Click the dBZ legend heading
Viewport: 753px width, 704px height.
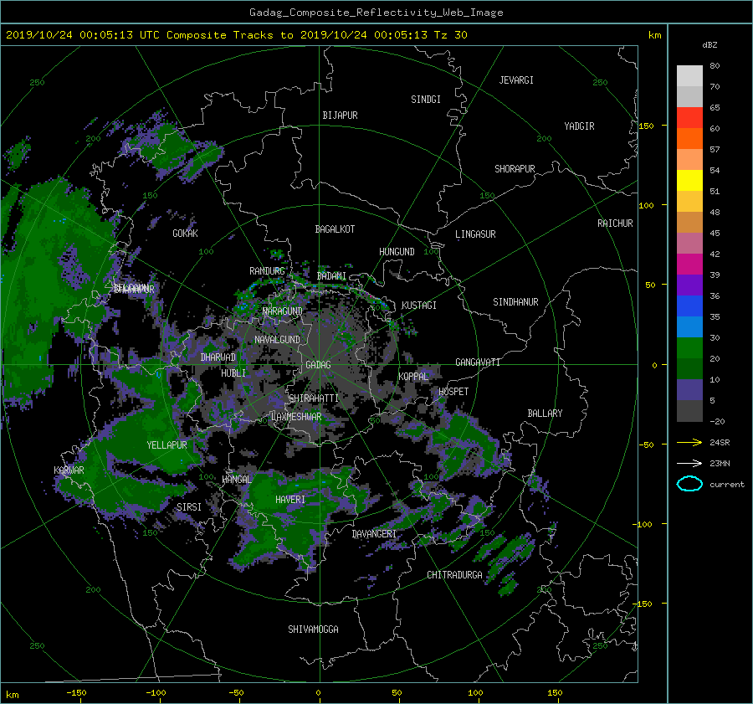[x=709, y=45]
